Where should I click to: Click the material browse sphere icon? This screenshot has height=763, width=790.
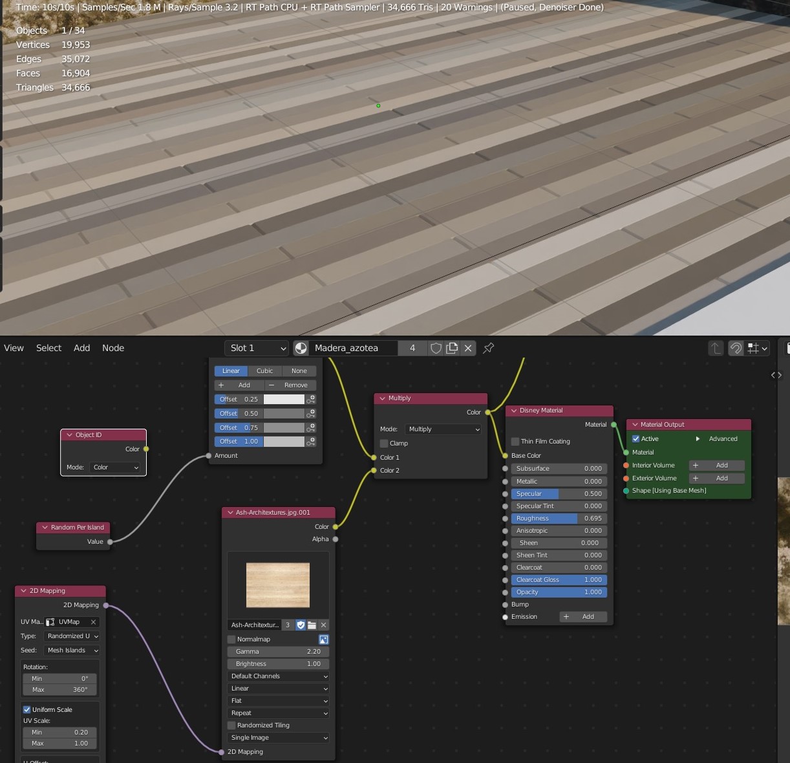click(301, 349)
